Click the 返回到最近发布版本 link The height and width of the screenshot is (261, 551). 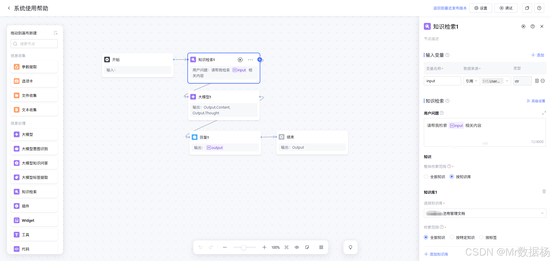[x=450, y=8]
